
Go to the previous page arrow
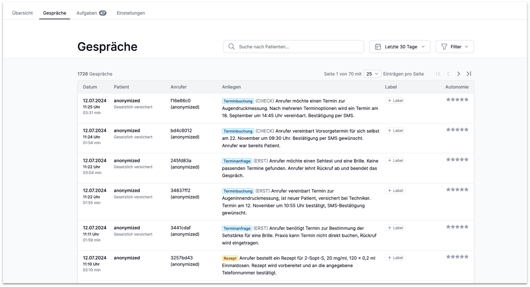(x=448, y=74)
